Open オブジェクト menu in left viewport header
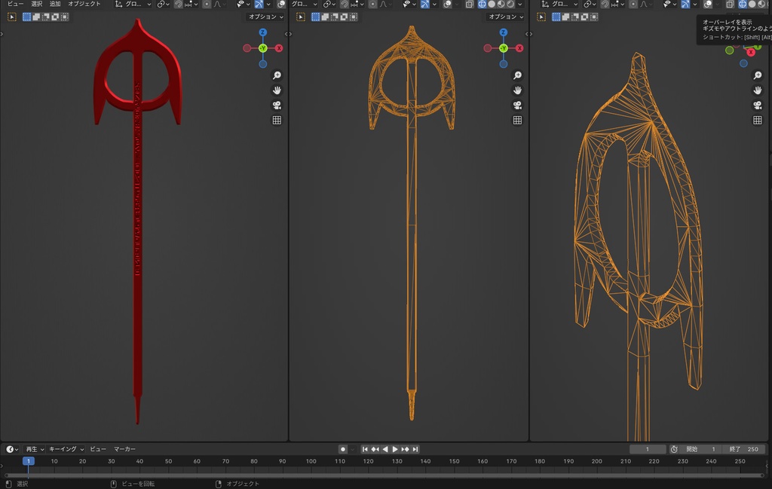Image resolution: width=772 pixels, height=489 pixels. [x=84, y=4]
